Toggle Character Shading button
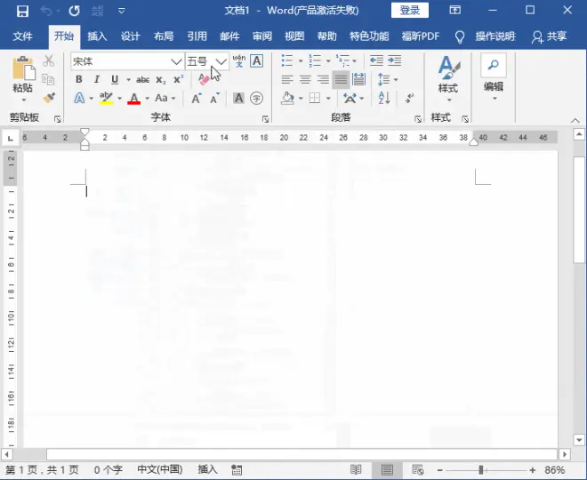The width and height of the screenshot is (587, 480). [238, 99]
